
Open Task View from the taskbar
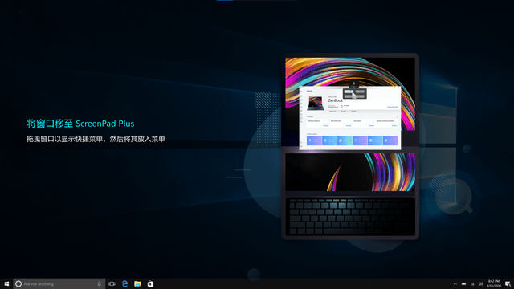click(x=112, y=283)
